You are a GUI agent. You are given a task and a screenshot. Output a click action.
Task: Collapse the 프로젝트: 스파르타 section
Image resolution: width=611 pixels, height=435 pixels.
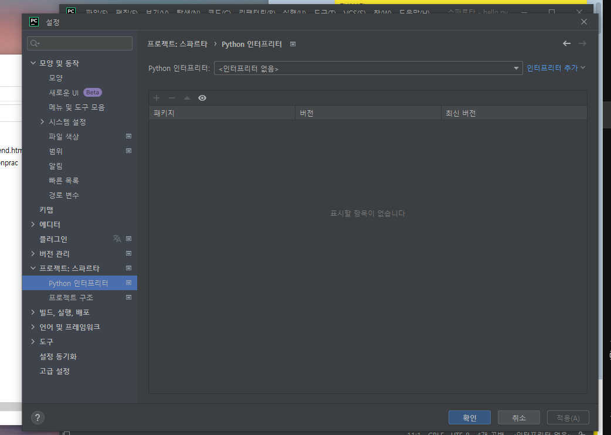[x=33, y=269]
